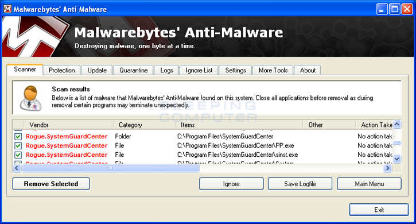Click the Ignore button
This screenshot has width=416, height=224.
coord(231,184)
